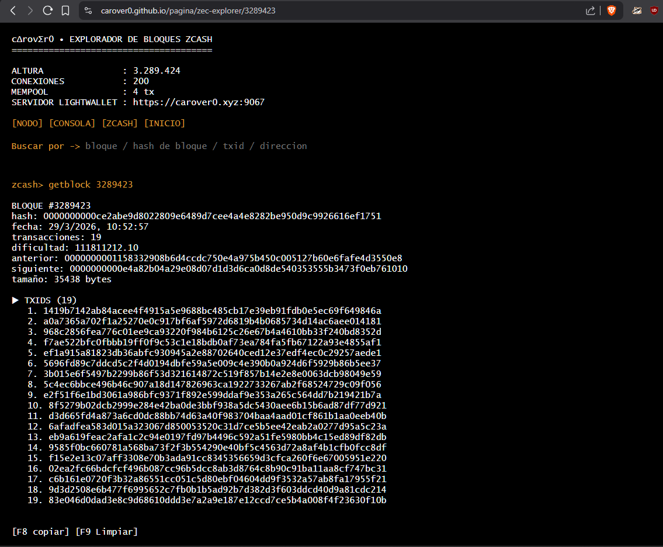
Task: Open txid 1 starting 1419b7142
Action: click(x=212, y=310)
